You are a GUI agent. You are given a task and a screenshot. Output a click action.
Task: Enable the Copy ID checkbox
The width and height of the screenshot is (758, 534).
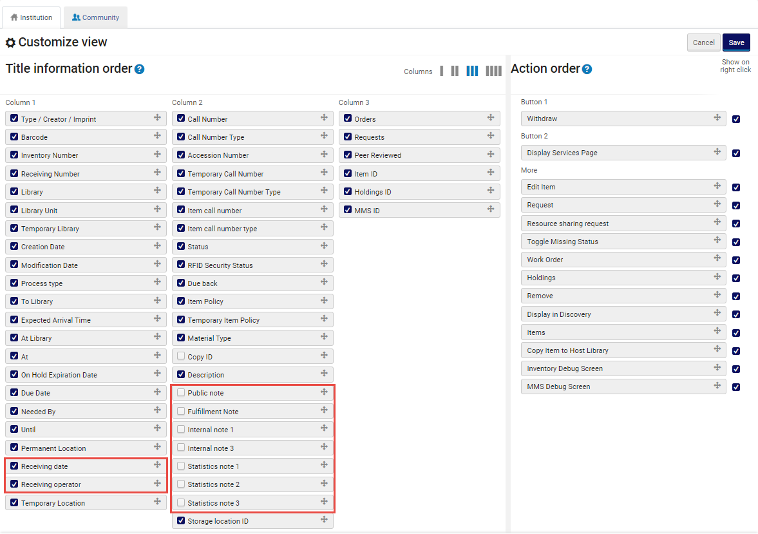click(181, 356)
